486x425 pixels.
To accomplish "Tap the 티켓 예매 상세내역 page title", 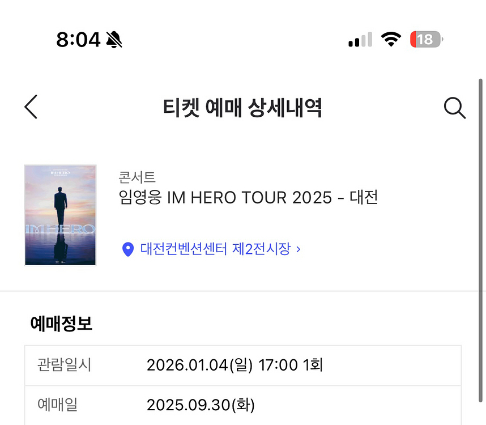I will pos(242,107).
